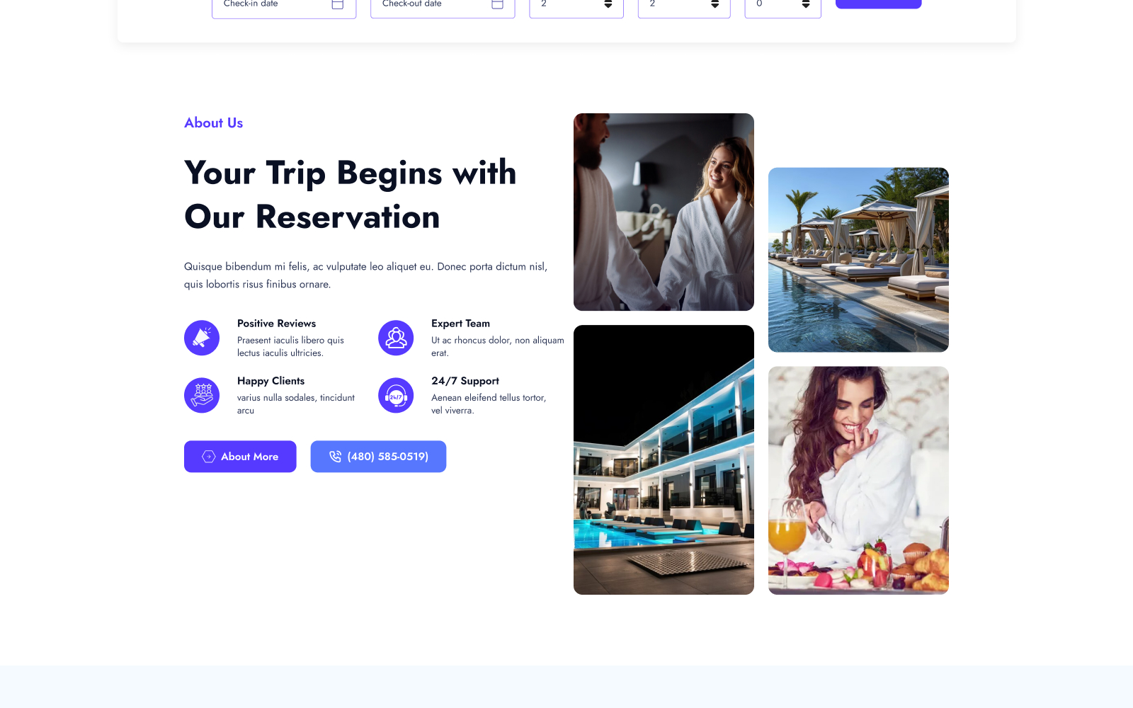1133x708 pixels.
Task: Click the stepper arrows on the field showing 0
Action: (806, 4)
